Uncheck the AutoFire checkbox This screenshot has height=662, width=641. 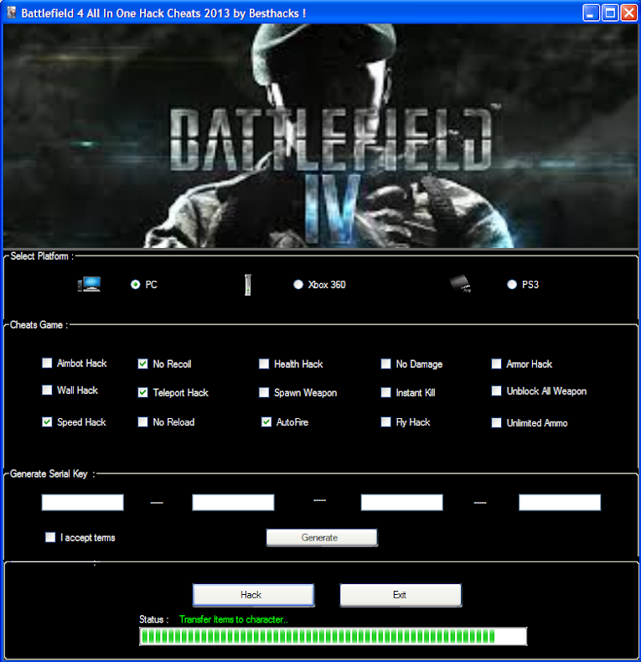266,422
